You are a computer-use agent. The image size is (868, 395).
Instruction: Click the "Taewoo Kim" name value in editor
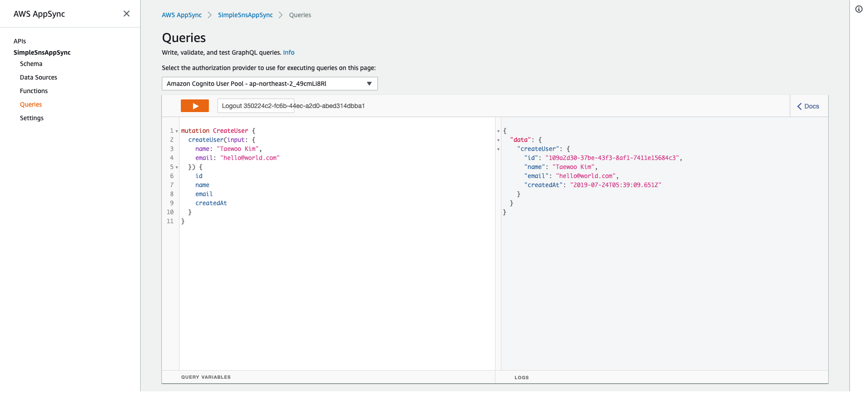pos(238,149)
